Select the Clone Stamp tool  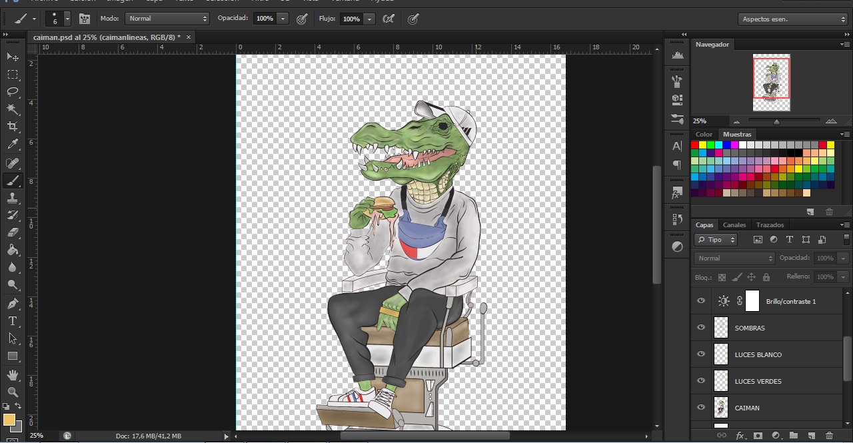click(12, 198)
